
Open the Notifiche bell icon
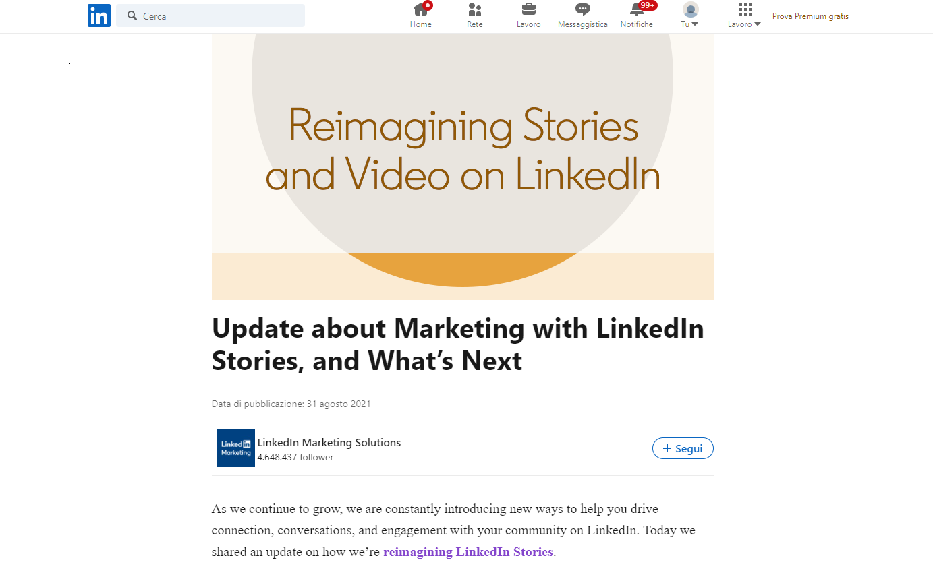coord(636,9)
